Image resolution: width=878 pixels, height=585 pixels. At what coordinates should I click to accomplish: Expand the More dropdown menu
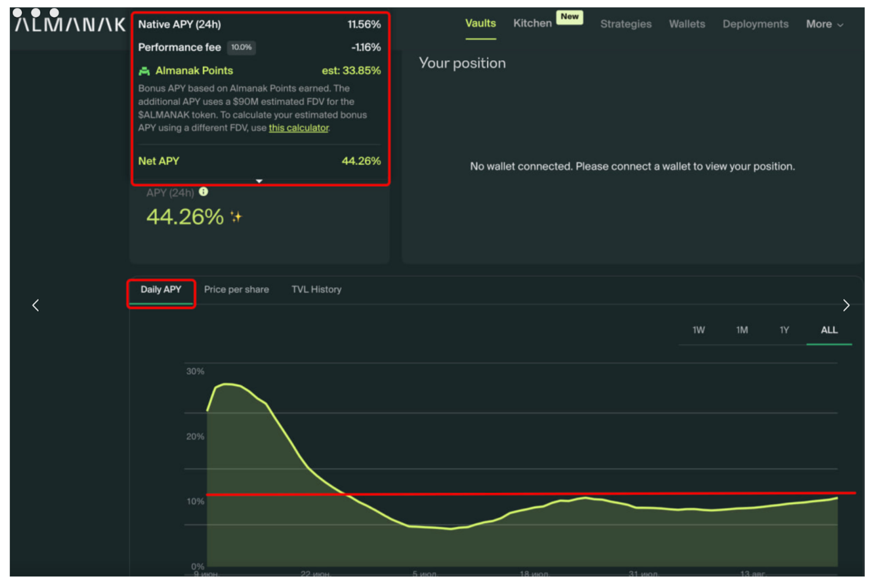point(824,24)
